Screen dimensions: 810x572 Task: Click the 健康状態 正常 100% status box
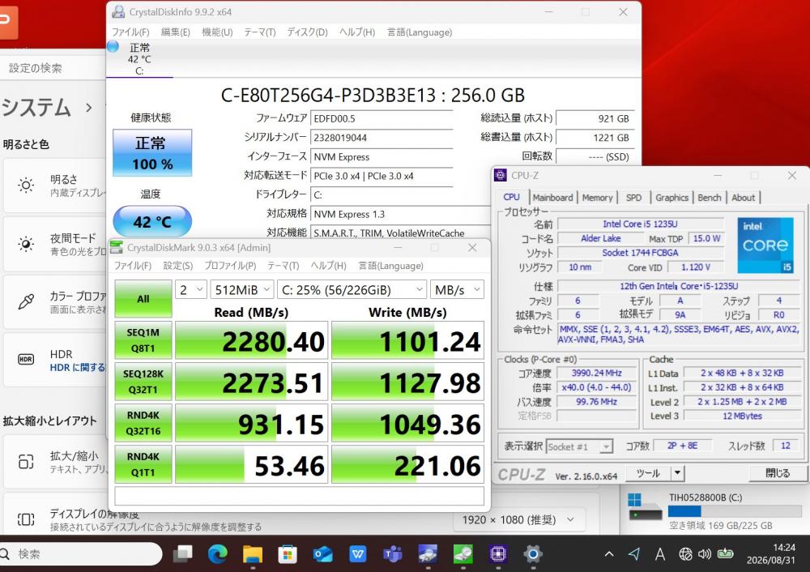point(152,153)
